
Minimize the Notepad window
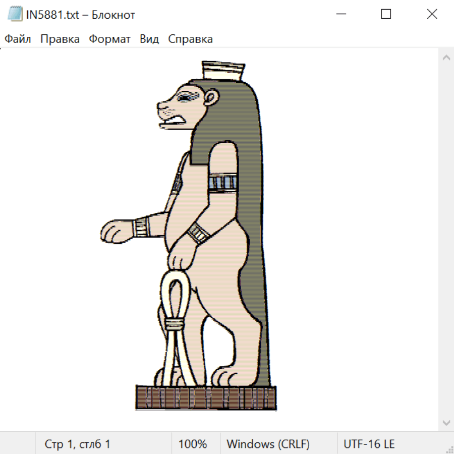[340, 14]
